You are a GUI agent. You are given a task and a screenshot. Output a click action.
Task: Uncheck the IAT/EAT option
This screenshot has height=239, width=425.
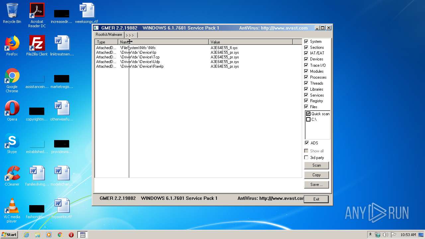[x=306, y=53]
